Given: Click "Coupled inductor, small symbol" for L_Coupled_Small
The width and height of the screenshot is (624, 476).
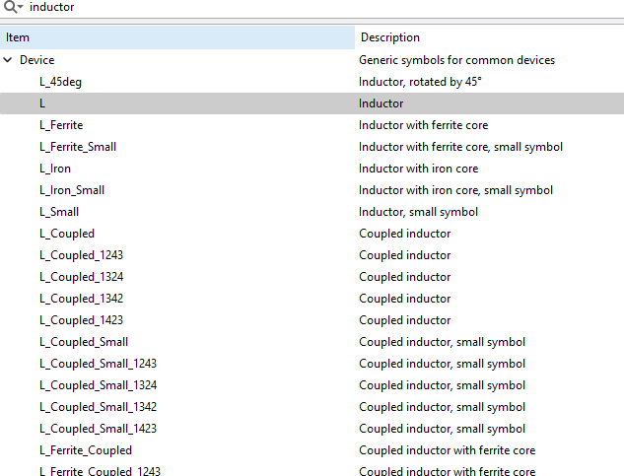Looking at the screenshot, I should 443,342.
